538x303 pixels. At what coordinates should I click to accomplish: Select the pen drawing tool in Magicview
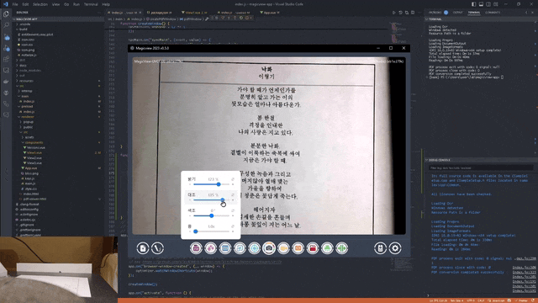pos(157,248)
